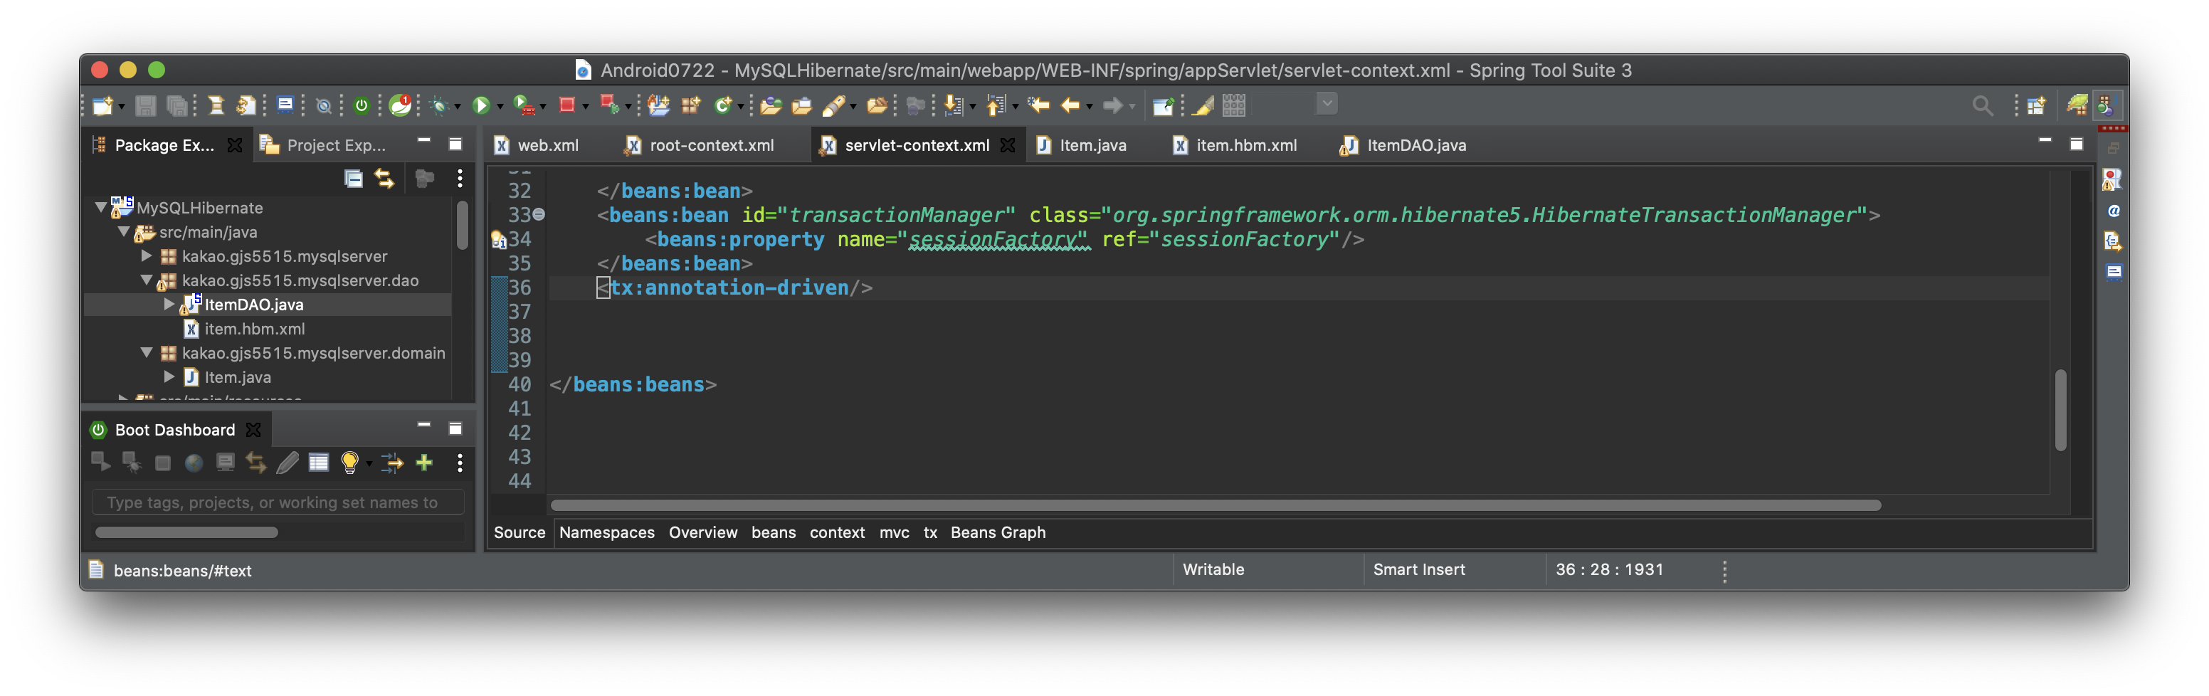Toggle the Skip All Breakpoints icon

pos(323,105)
